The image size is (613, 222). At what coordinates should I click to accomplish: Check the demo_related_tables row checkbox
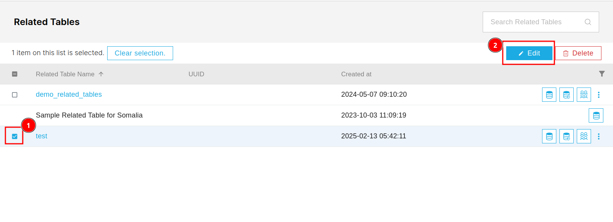point(15,95)
